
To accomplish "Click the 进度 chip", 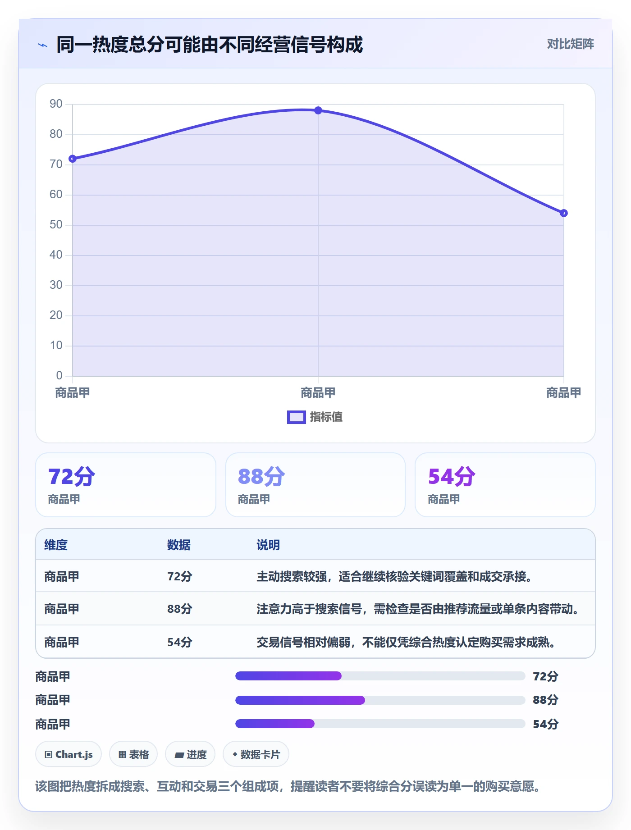I will point(190,754).
